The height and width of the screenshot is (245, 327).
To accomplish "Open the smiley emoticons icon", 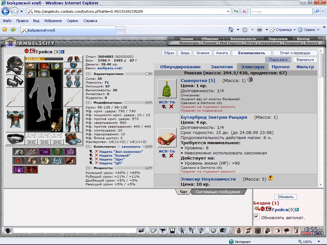I will click(213, 231).
